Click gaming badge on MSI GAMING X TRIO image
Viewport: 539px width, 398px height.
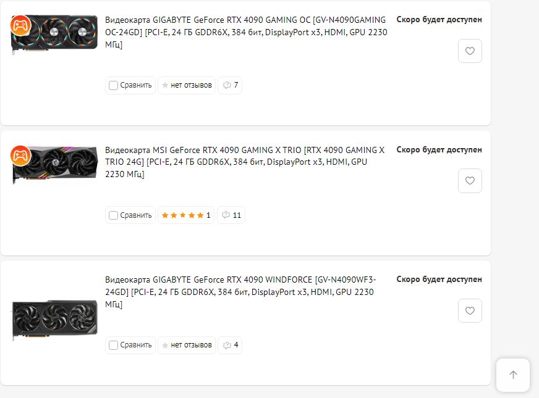click(20, 155)
